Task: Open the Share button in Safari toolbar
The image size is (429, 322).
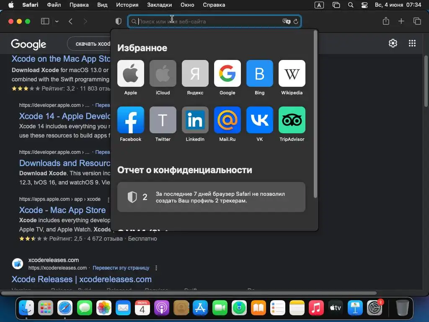Action: click(386, 21)
